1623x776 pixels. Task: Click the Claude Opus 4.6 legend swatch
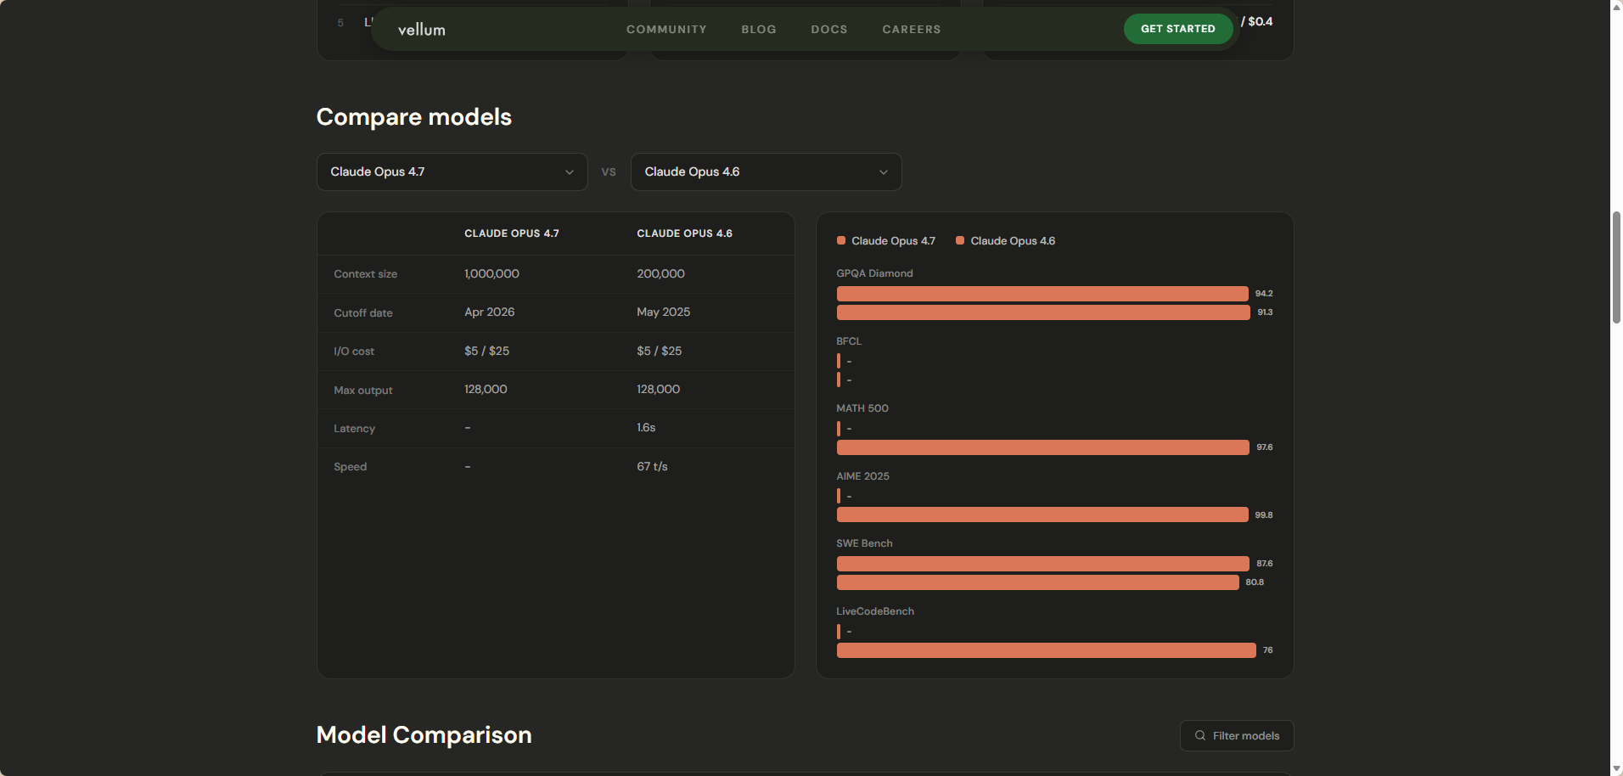pyautogui.click(x=960, y=240)
